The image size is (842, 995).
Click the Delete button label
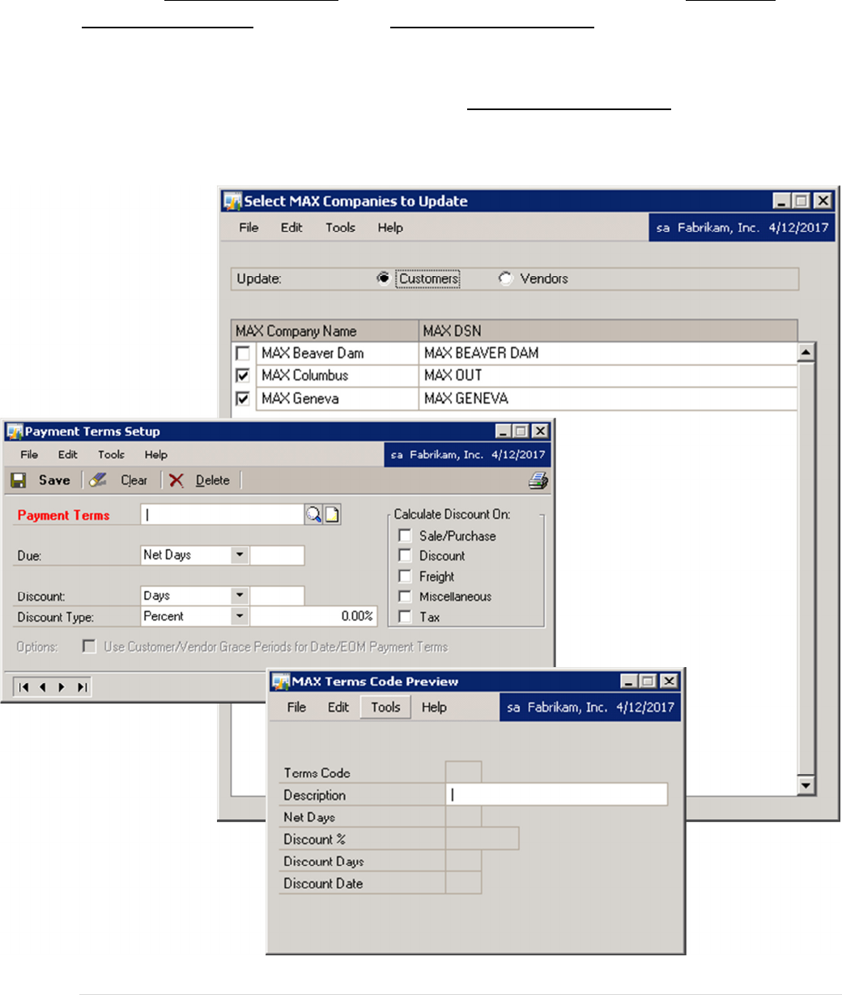(x=213, y=480)
